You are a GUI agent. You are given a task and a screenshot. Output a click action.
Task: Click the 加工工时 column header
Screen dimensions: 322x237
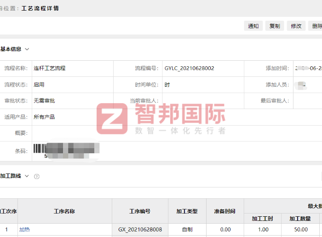coord(263,219)
